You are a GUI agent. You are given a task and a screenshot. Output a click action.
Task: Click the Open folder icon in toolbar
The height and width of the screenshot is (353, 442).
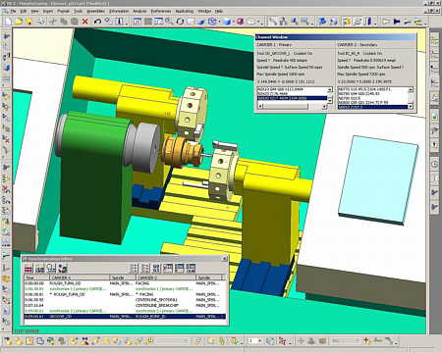pos(19,22)
